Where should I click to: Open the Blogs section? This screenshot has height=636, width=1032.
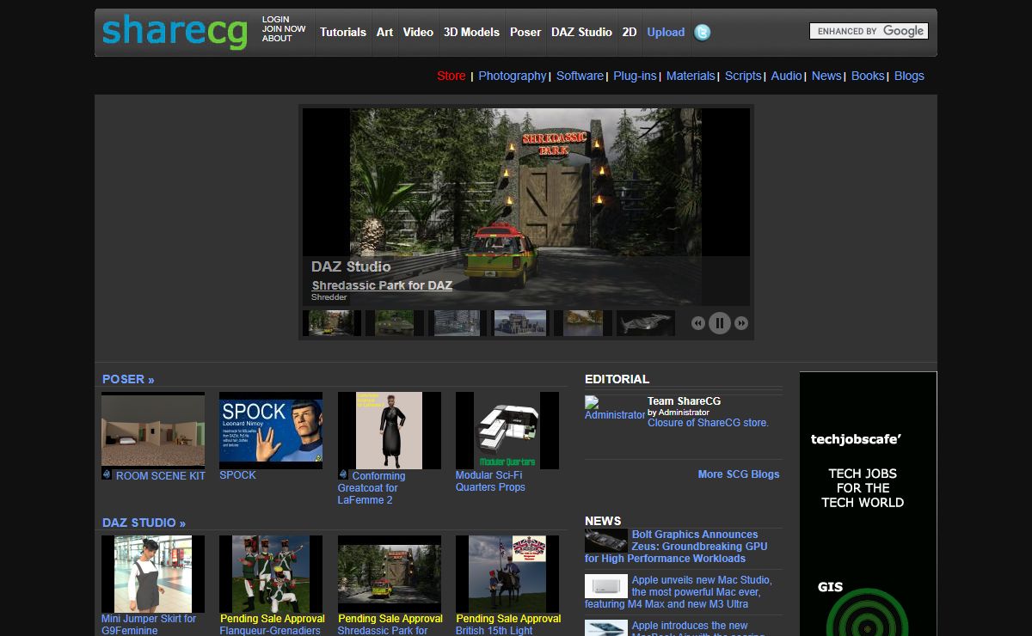pyautogui.click(x=909, y=76)
